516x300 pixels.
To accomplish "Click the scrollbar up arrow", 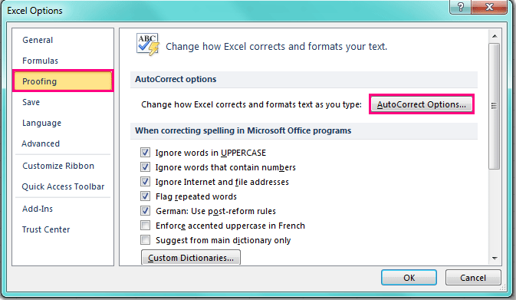I will click(x=495, y=36).
